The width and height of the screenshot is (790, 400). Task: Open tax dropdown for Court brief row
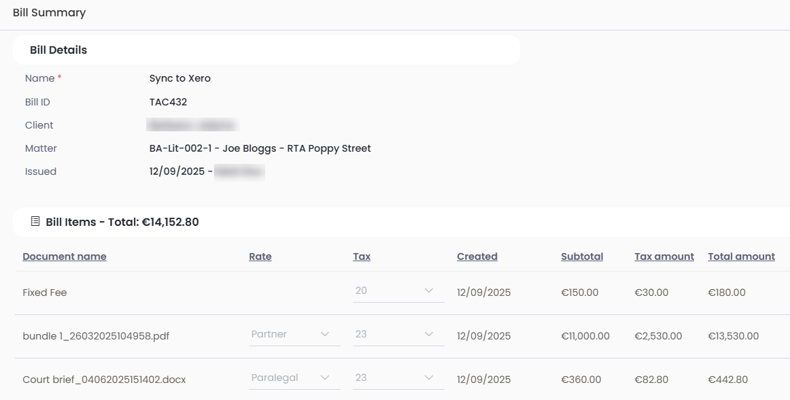coord(398,378)
